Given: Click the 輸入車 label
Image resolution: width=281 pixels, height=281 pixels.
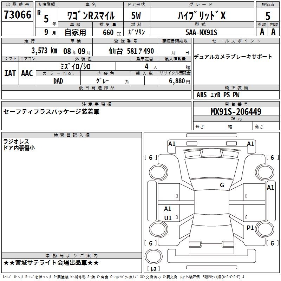Looking at the screenshot, I should (x=144, y=73).
